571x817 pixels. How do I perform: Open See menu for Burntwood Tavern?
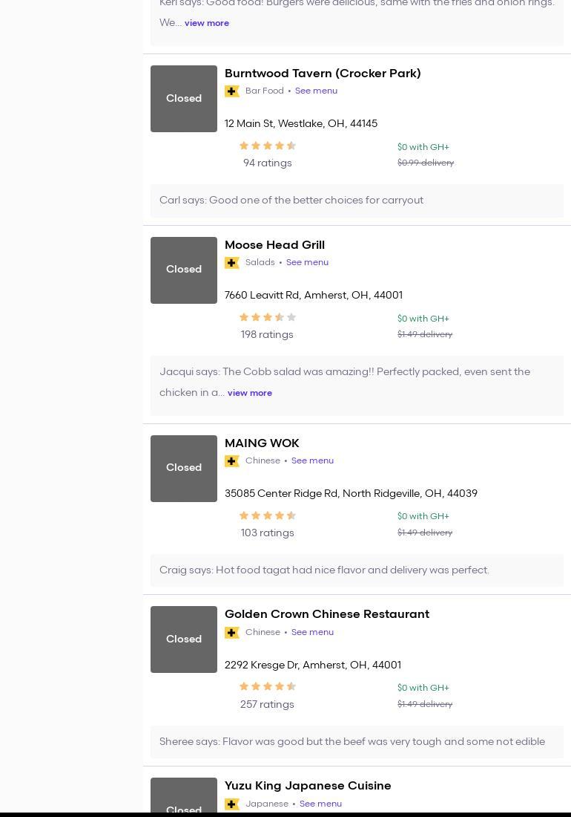point(316,91)
